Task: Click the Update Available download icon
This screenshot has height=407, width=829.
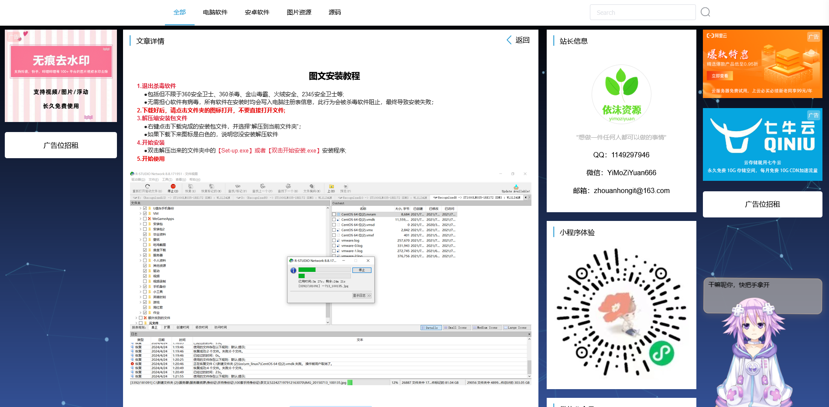Action: 516,187
